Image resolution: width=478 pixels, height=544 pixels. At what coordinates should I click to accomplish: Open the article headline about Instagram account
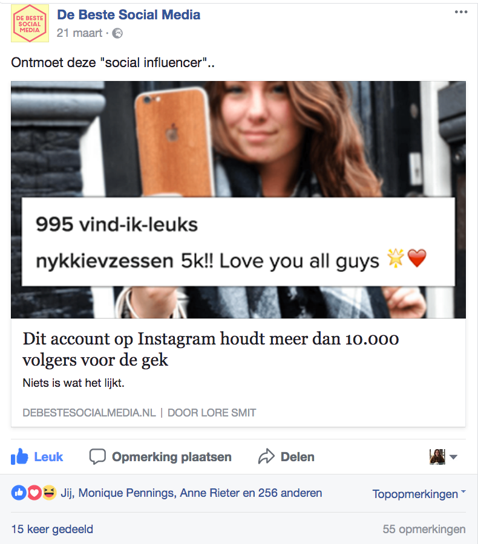[211, 349]
